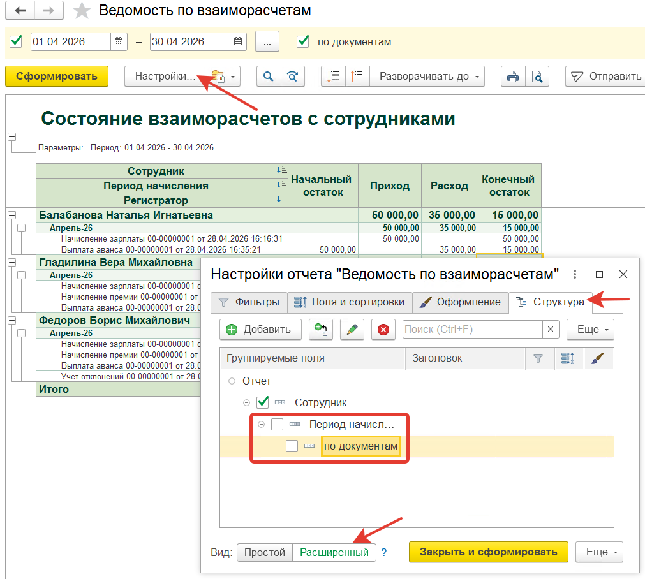The image size is (645, 579).
Task: Open period selection with ellipsis button
Action: (267, 41)
